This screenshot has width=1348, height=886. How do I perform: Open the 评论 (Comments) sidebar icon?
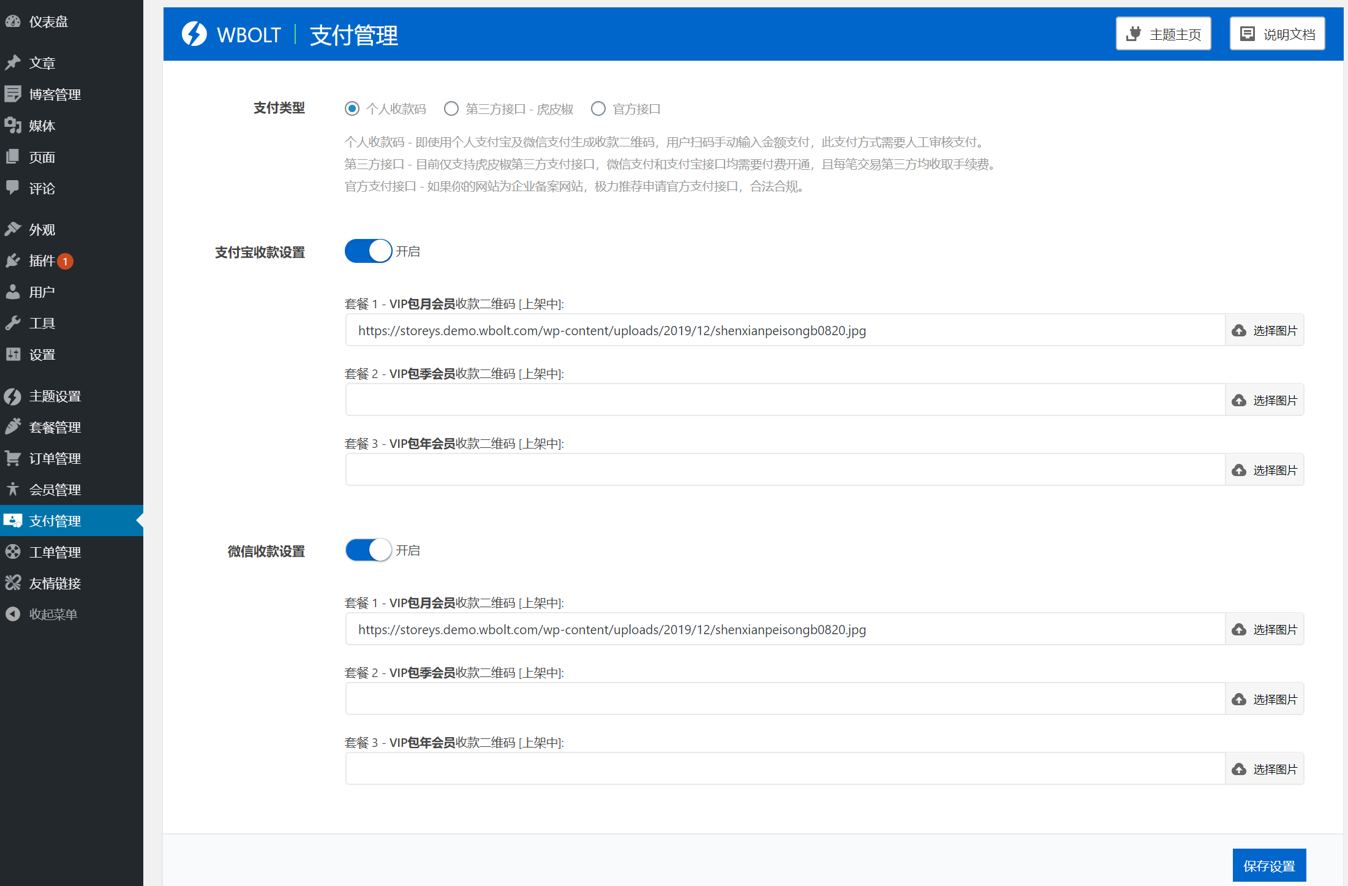point(13,188)
